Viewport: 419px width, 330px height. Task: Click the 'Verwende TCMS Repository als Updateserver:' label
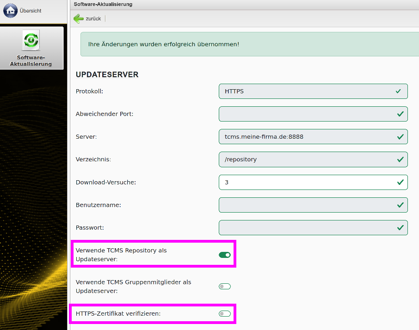[x=121, y=255]
